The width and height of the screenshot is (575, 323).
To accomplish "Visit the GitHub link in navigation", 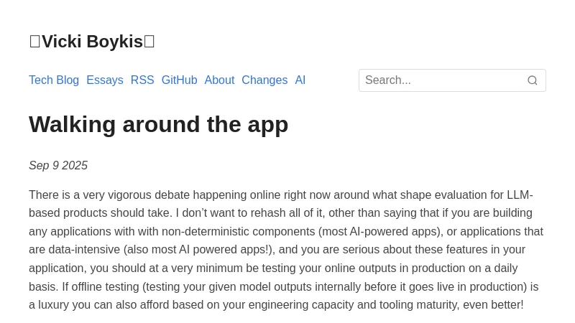I will pyautogui.click(x=179, y=80).
